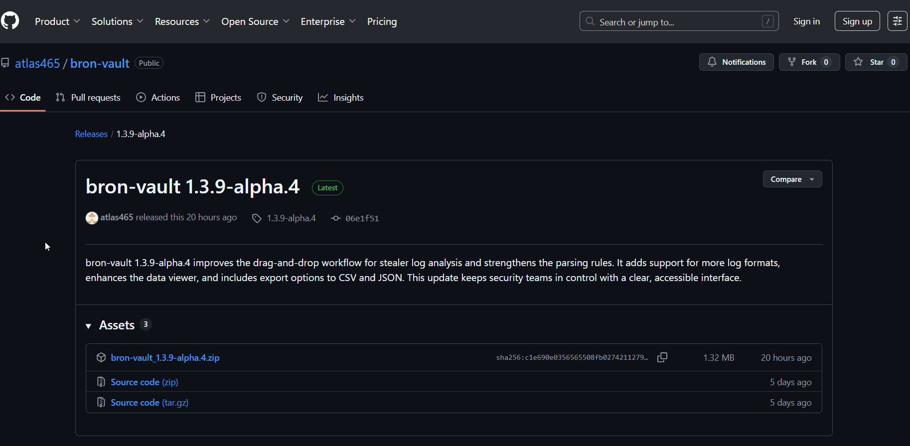
Task: Click the Notifications bell button
Action: (x=736, y=62)
